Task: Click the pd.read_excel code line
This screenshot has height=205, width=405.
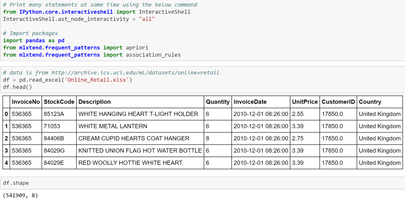Action: 67,80
